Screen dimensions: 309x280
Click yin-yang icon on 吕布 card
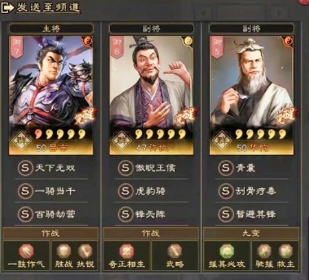pyautogui.click(x=88, y=41)
